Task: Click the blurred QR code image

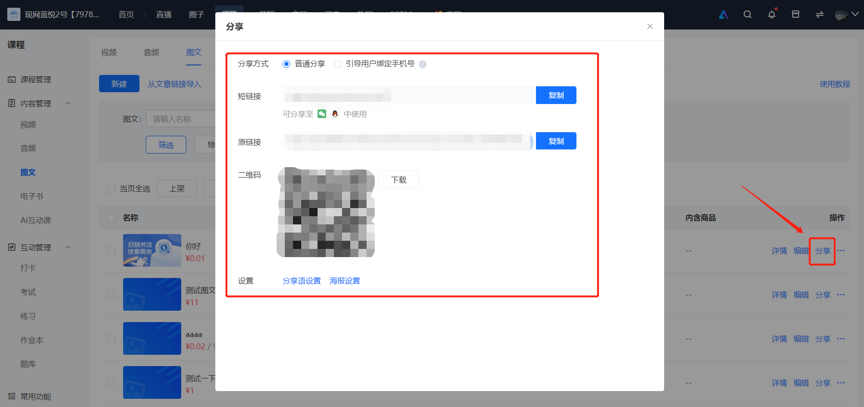Action: click(x=326, y=212)
